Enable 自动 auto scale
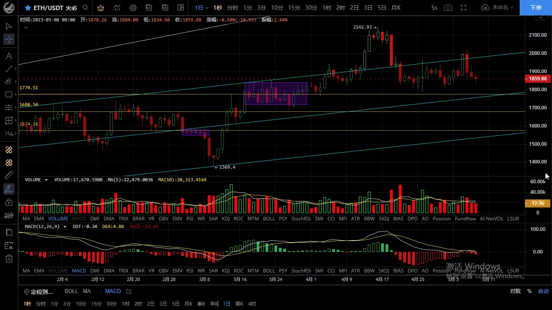The width and height of the screenshot is (552, 310). [x=543, y=291]
